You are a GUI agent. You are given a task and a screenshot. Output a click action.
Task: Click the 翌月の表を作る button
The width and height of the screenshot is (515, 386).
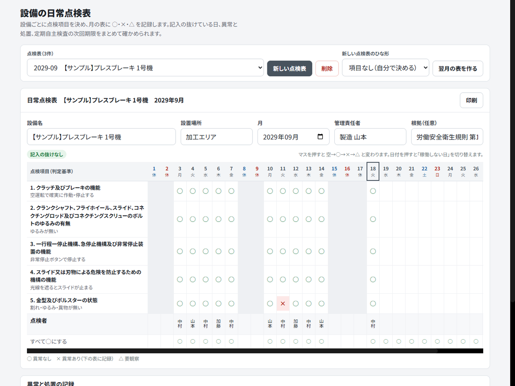458,69
